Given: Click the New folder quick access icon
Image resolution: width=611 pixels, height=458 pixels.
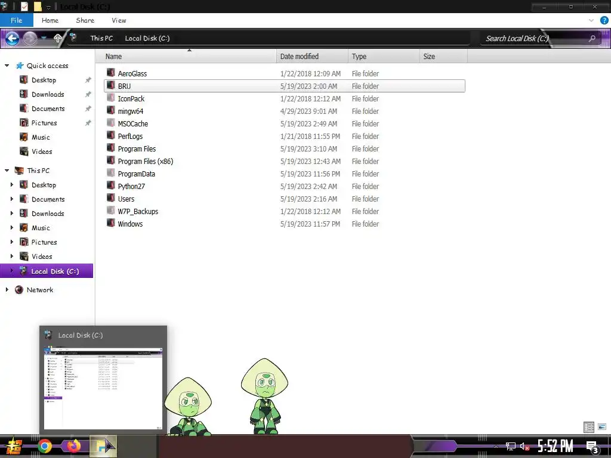Looking at the screenshot, I should point(38,7).
